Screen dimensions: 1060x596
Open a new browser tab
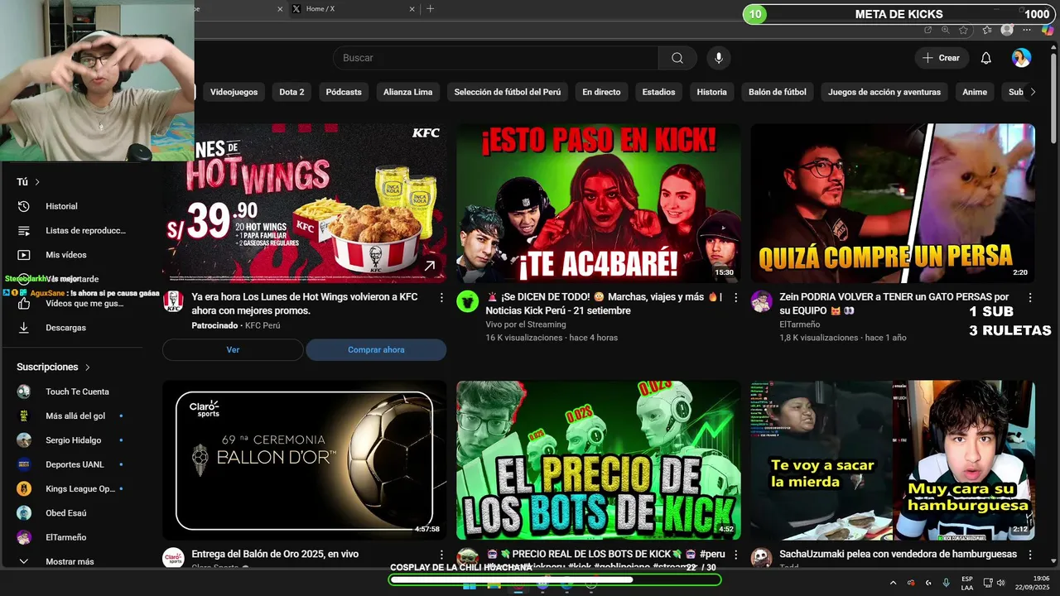pyautogui.click(x=430, y=9)
